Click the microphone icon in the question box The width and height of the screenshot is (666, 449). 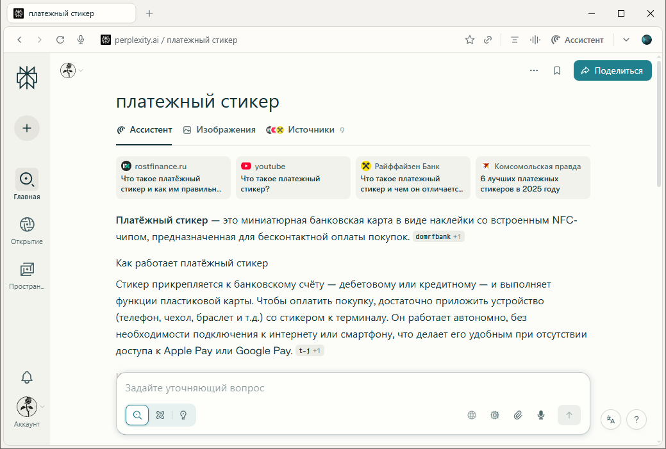[x=541, y=415]
